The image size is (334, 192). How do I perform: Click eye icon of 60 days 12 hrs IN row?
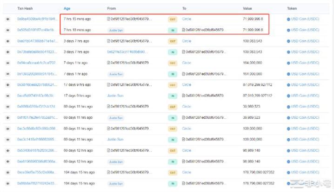(8, 161)
